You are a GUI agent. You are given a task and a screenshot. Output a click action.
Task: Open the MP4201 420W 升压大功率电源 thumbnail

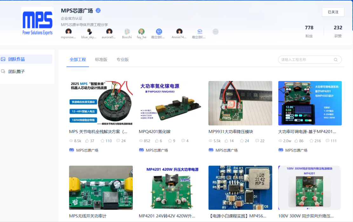tap(171, 188)
